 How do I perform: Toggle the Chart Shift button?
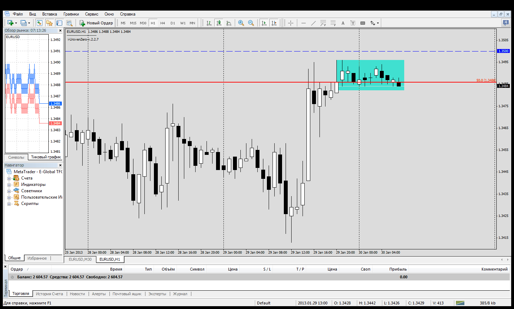[x=274, y=23]
